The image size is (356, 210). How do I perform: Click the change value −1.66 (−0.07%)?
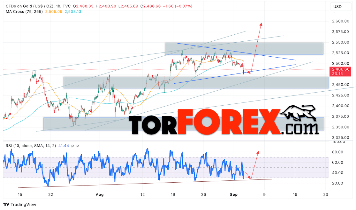coord(178,6)
